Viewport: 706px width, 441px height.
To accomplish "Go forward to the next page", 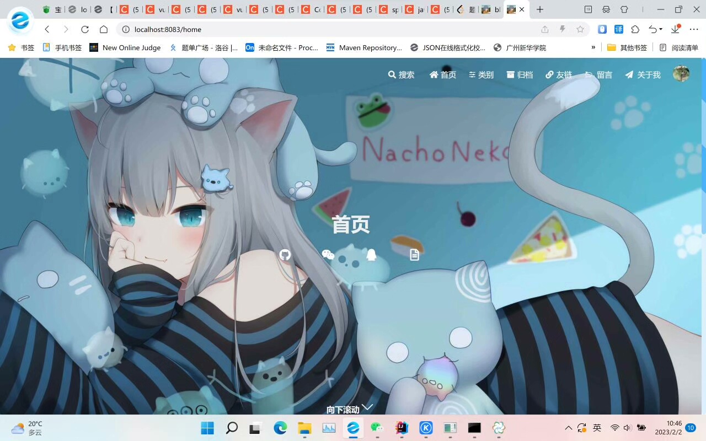I will click(x=66, y=29).
